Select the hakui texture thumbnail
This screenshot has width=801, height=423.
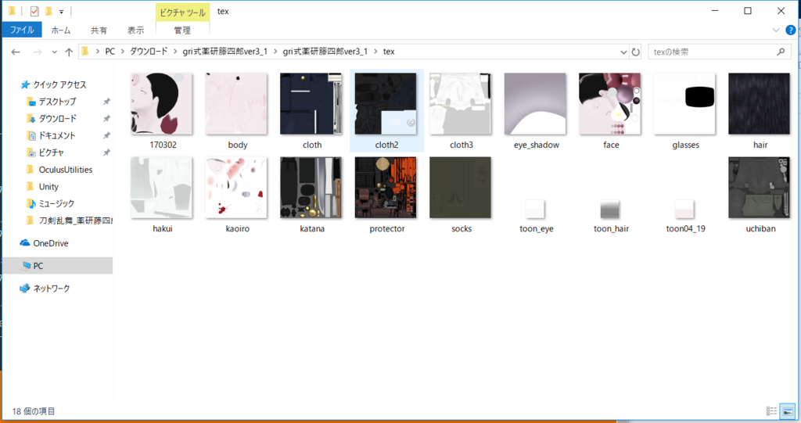coord(161,188)
